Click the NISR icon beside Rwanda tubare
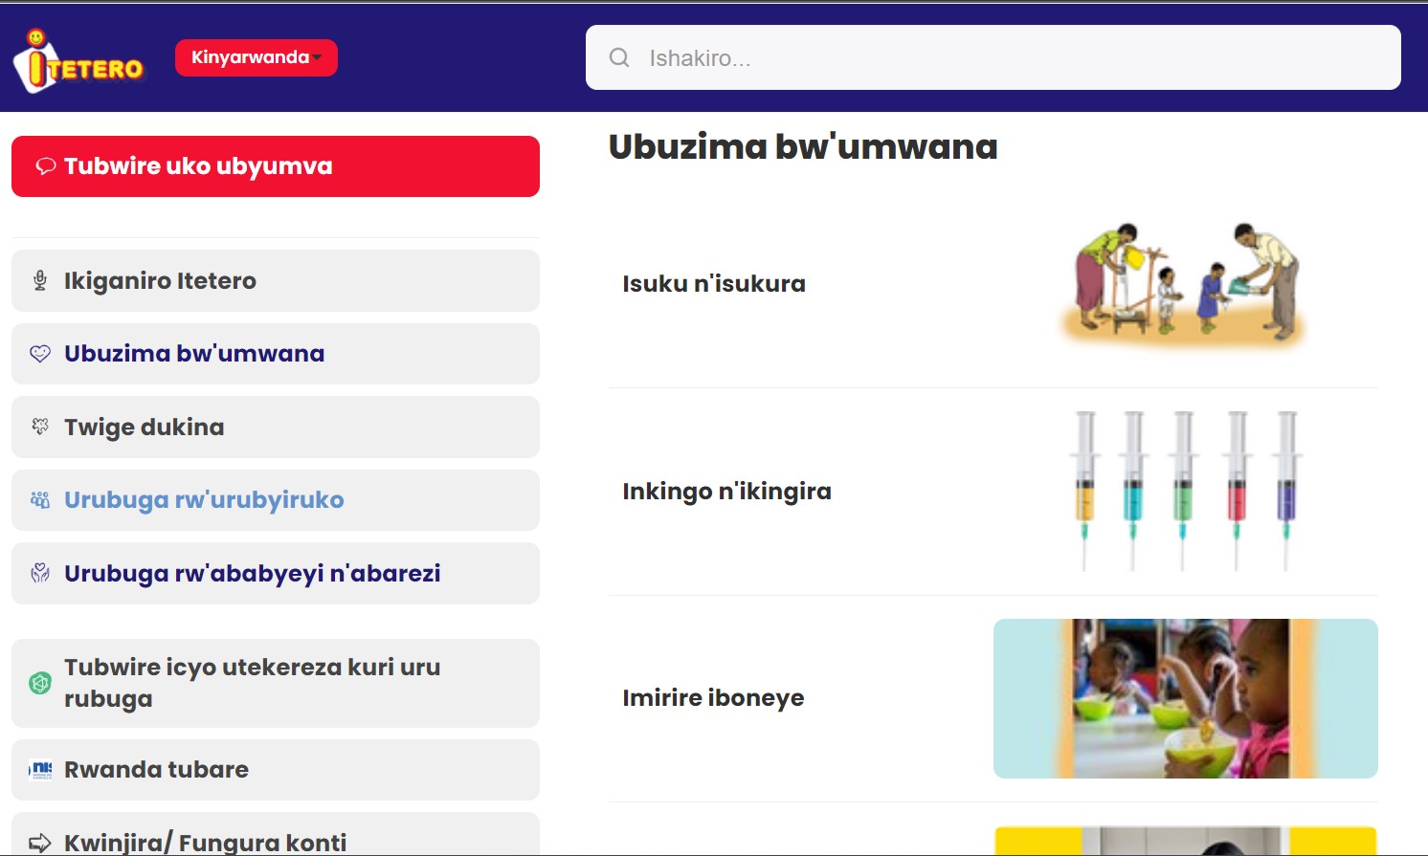Screen dimensions: 1428x856 pos(40,770)
